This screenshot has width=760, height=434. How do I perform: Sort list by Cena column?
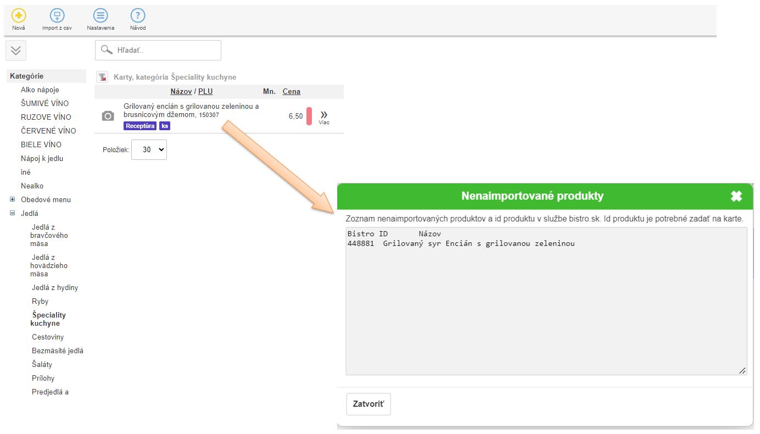point(291,91)
